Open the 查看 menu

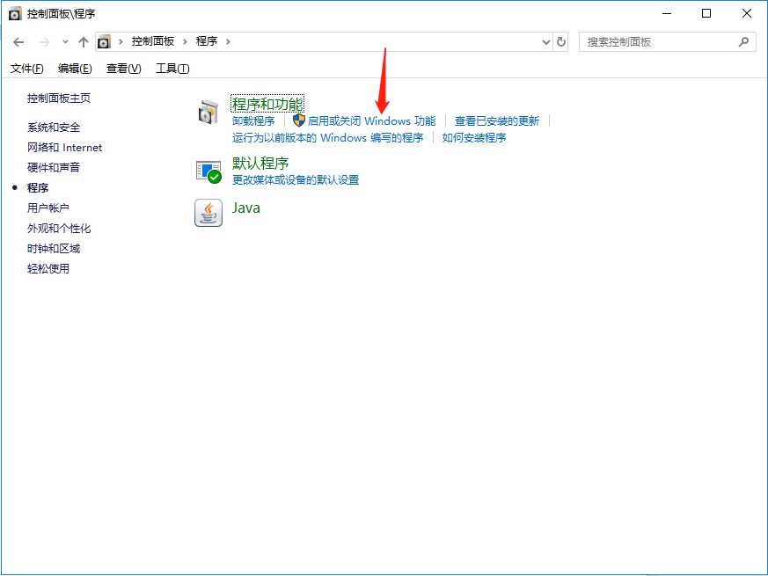point(124,68)
